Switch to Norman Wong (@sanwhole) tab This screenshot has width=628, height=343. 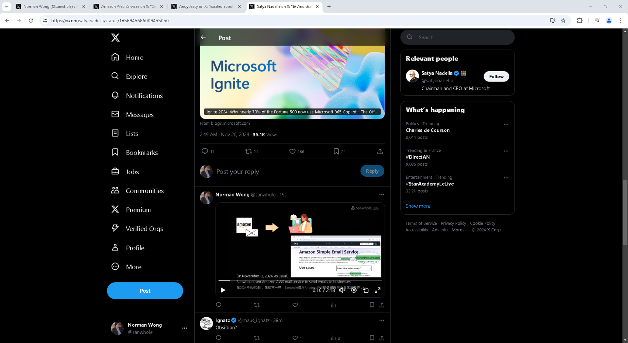pos(50,6)
